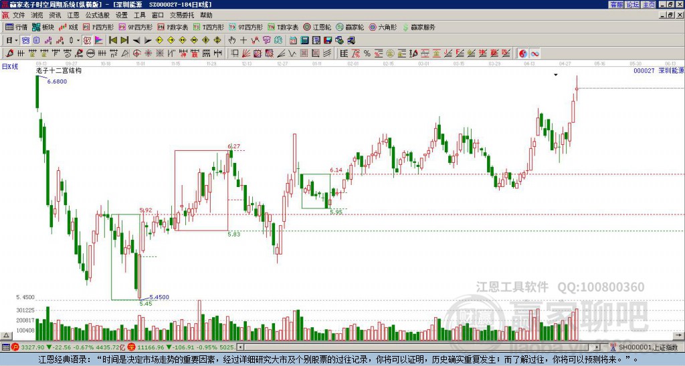Click the 论坛 forum button

(x=633, y=5)
